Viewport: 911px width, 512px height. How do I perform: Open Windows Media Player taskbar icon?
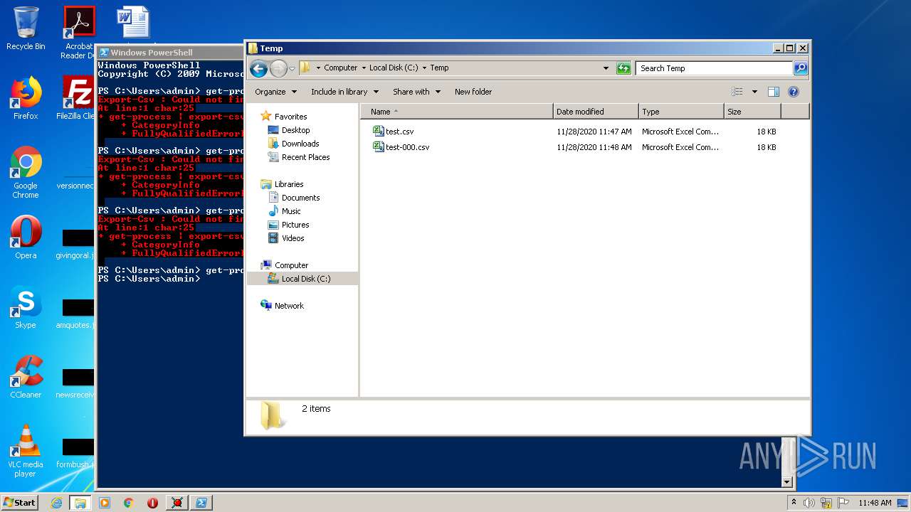[x=105, y=503]
